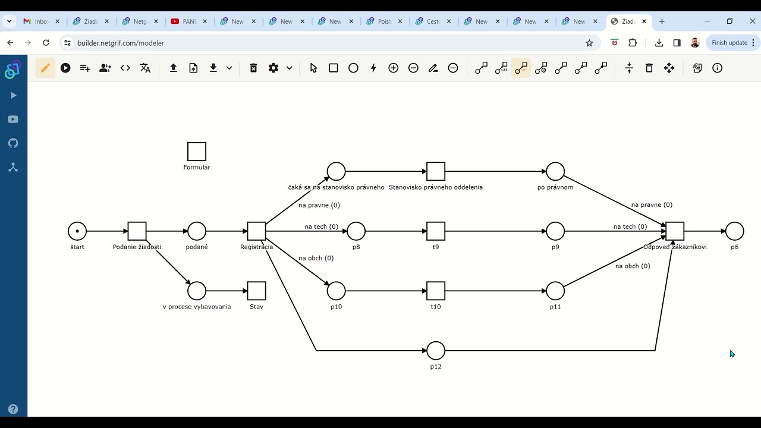Open the simulation play mode
This screenshot has width=761, height=428.
pos(65,68)
